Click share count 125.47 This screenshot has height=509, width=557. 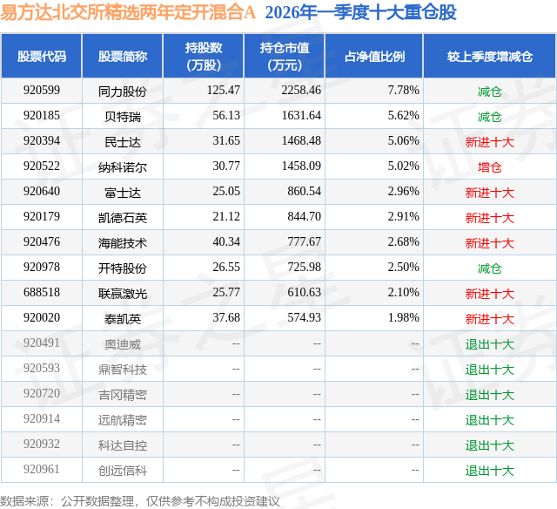224,91
